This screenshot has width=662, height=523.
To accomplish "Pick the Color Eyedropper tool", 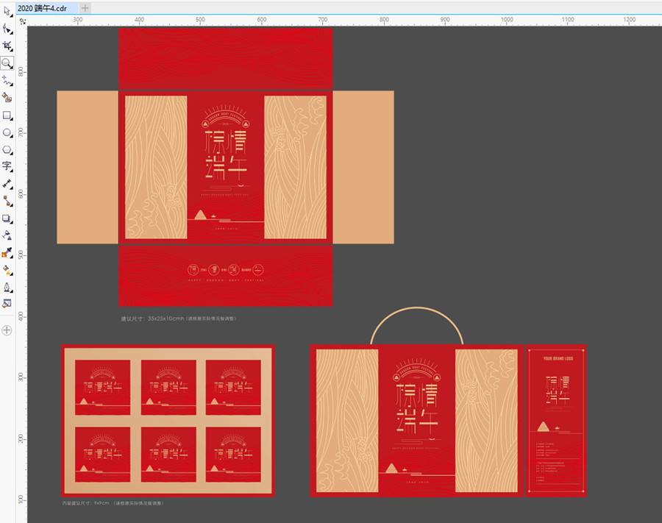I will [7, 252].
